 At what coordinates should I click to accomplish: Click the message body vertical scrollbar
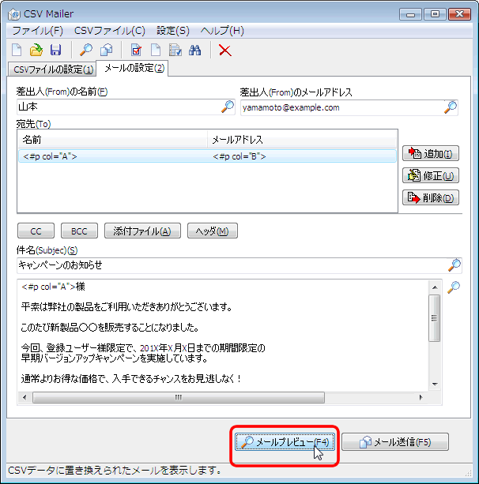(434, 332)
